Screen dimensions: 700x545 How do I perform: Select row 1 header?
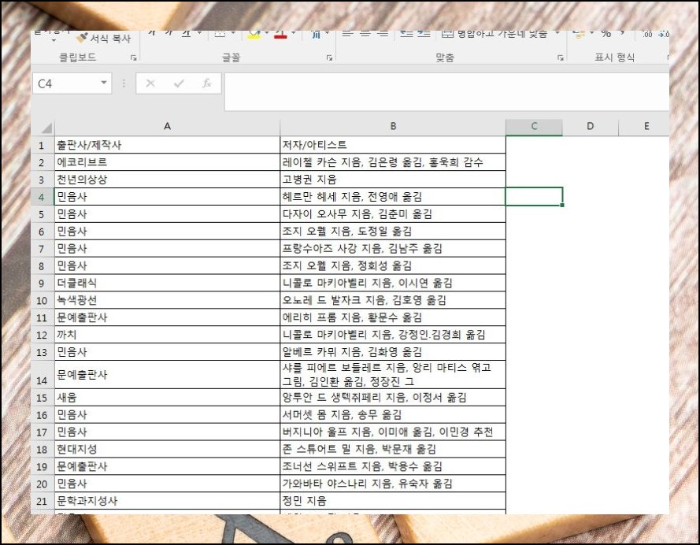(x=42, y=145)
